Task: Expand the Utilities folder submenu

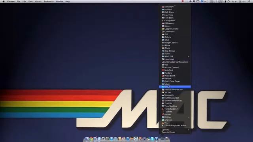Action: [175, 117]
